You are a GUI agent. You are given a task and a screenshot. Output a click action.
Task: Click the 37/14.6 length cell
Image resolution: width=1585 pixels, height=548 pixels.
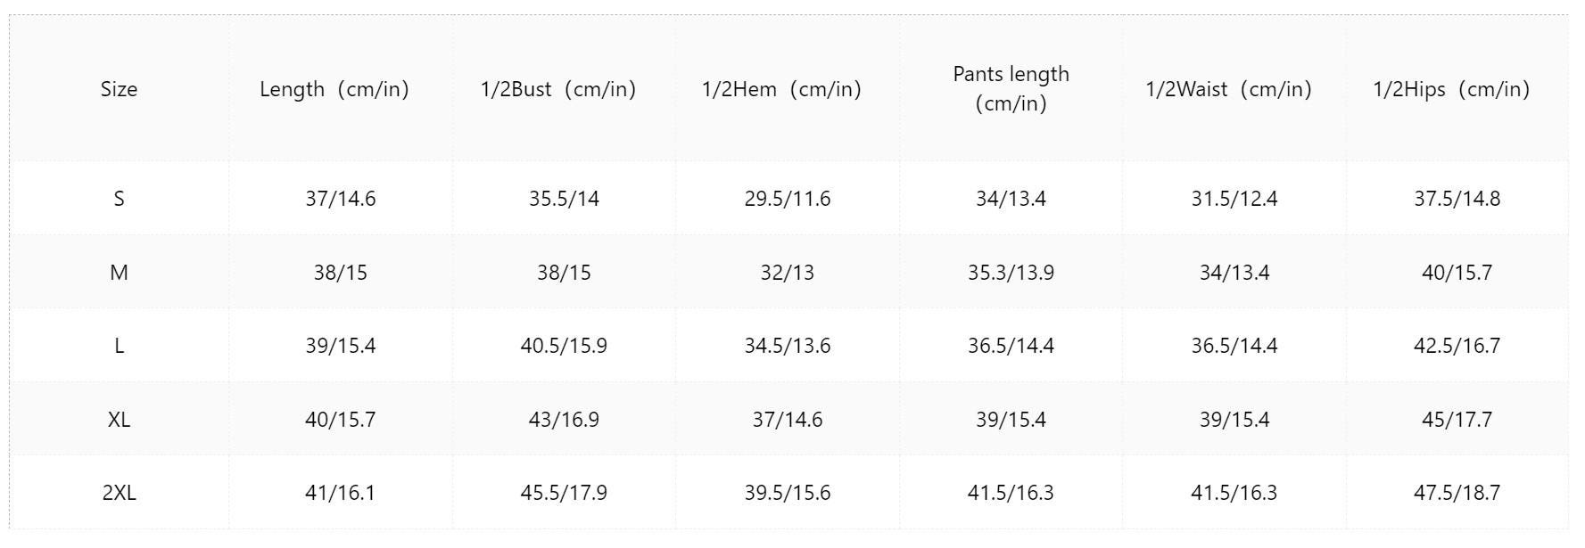[x=340, y=199]
